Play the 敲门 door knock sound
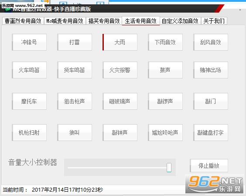This screenshot has width=246, height=196. click(x=211, y=101)
